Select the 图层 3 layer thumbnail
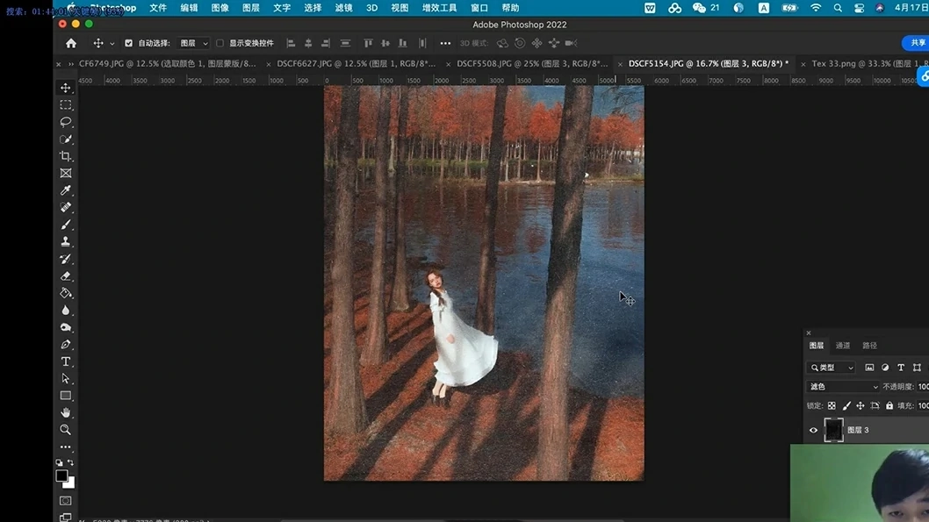The image size is (929, 522). point(833,430)
